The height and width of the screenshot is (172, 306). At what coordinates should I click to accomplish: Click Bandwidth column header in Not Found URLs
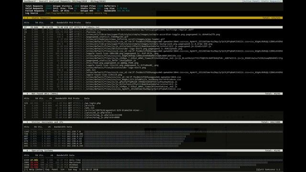click(61, 98)
